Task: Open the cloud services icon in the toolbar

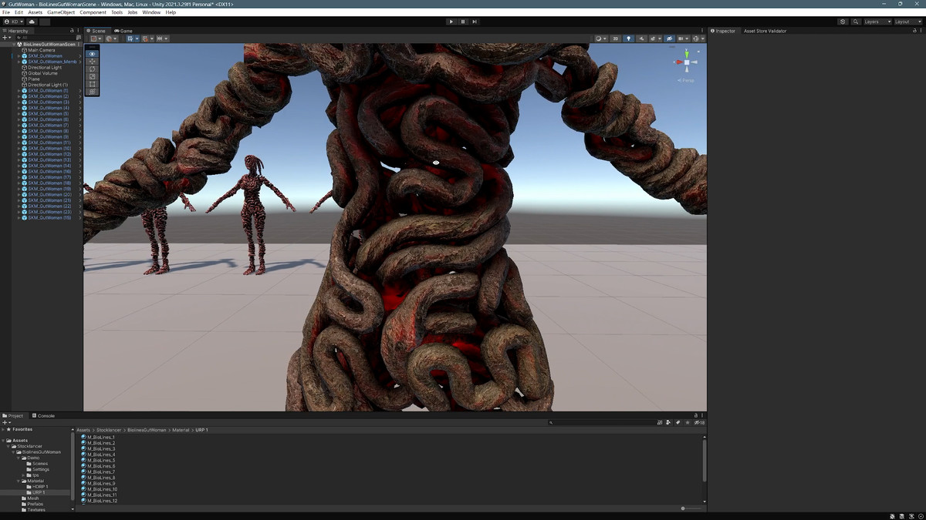Action: coord(32,22)
